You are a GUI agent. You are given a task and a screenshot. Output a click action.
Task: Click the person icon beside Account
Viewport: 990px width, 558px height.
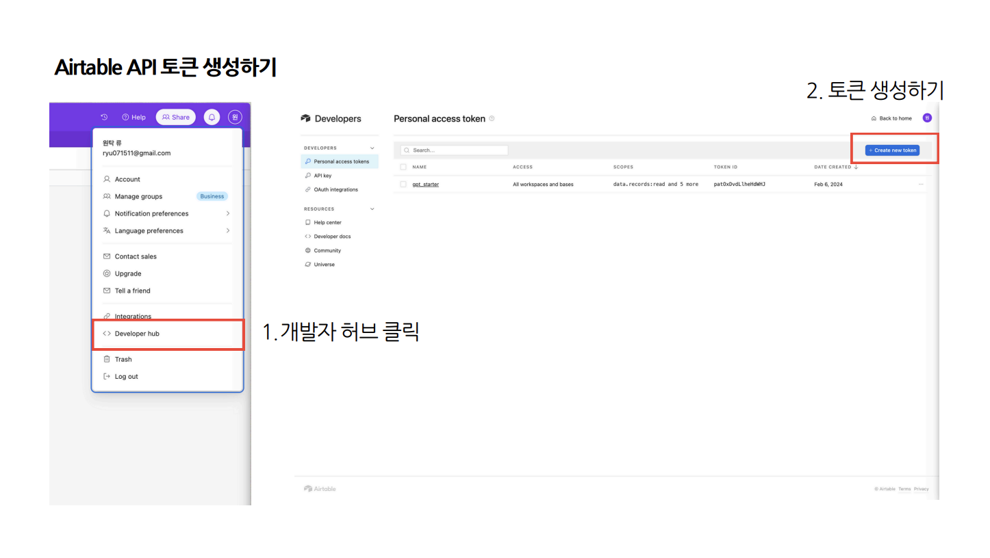[107, 179]
